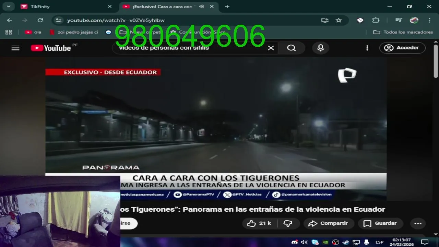Open the 'Todos los marcadores' folder
The width and height of the screenshot is (439, 247).
403,32
